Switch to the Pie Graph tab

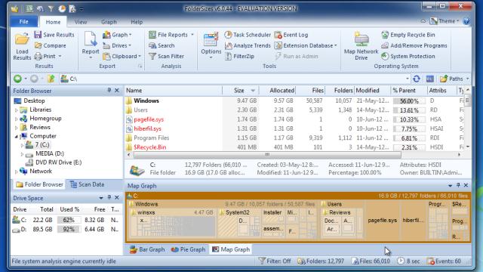point(188,249)
